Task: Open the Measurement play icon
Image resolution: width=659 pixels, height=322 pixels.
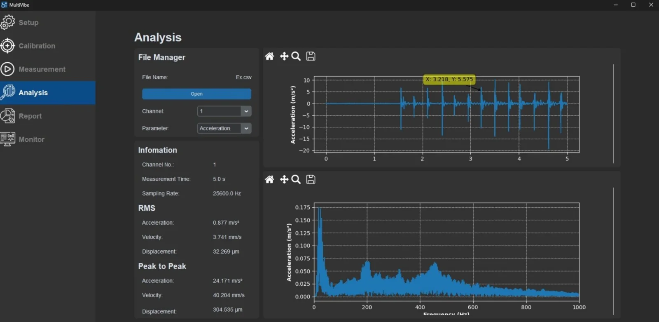Action: (7, 69)
